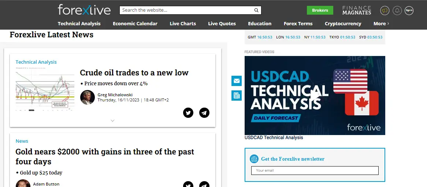Click the search magnifier icon
The width and height of the screenshot is (427, 187).
point(256,10)
